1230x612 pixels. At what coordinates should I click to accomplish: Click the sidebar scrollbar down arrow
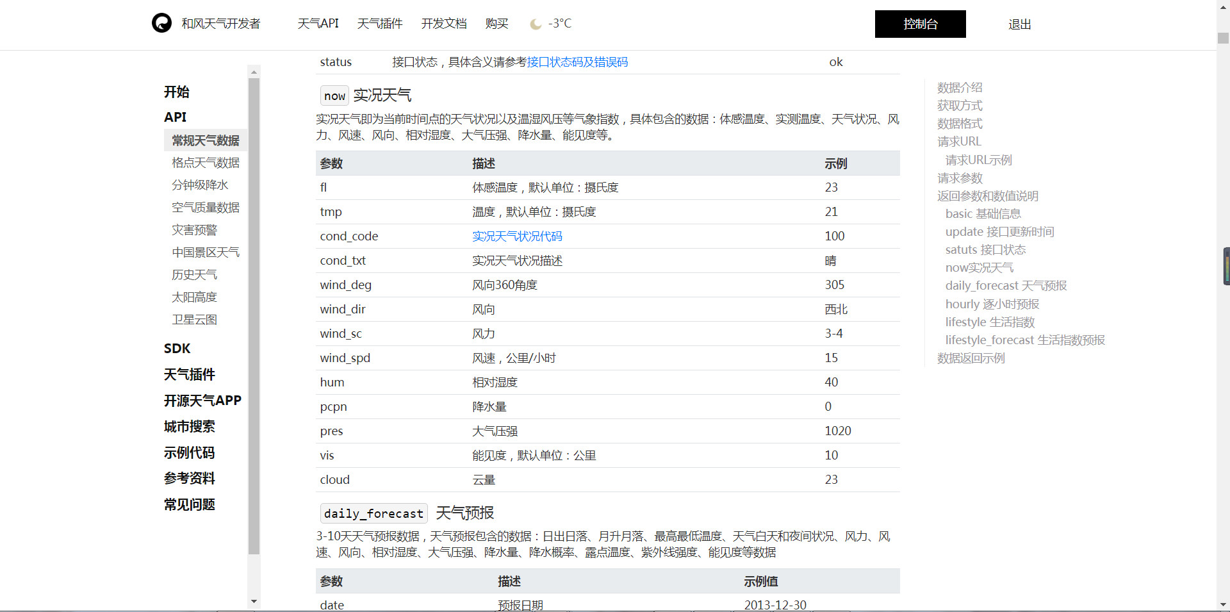(x=254, y=602)
